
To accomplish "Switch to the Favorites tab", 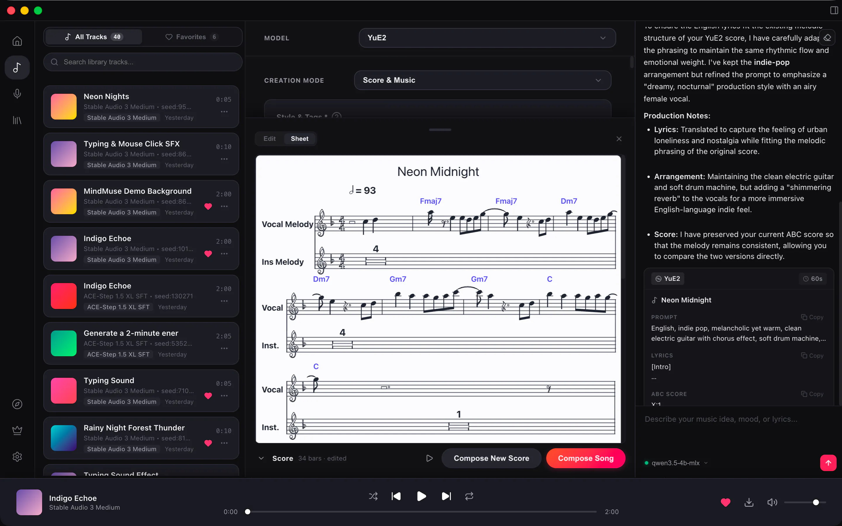I will (x=191, y=37).
